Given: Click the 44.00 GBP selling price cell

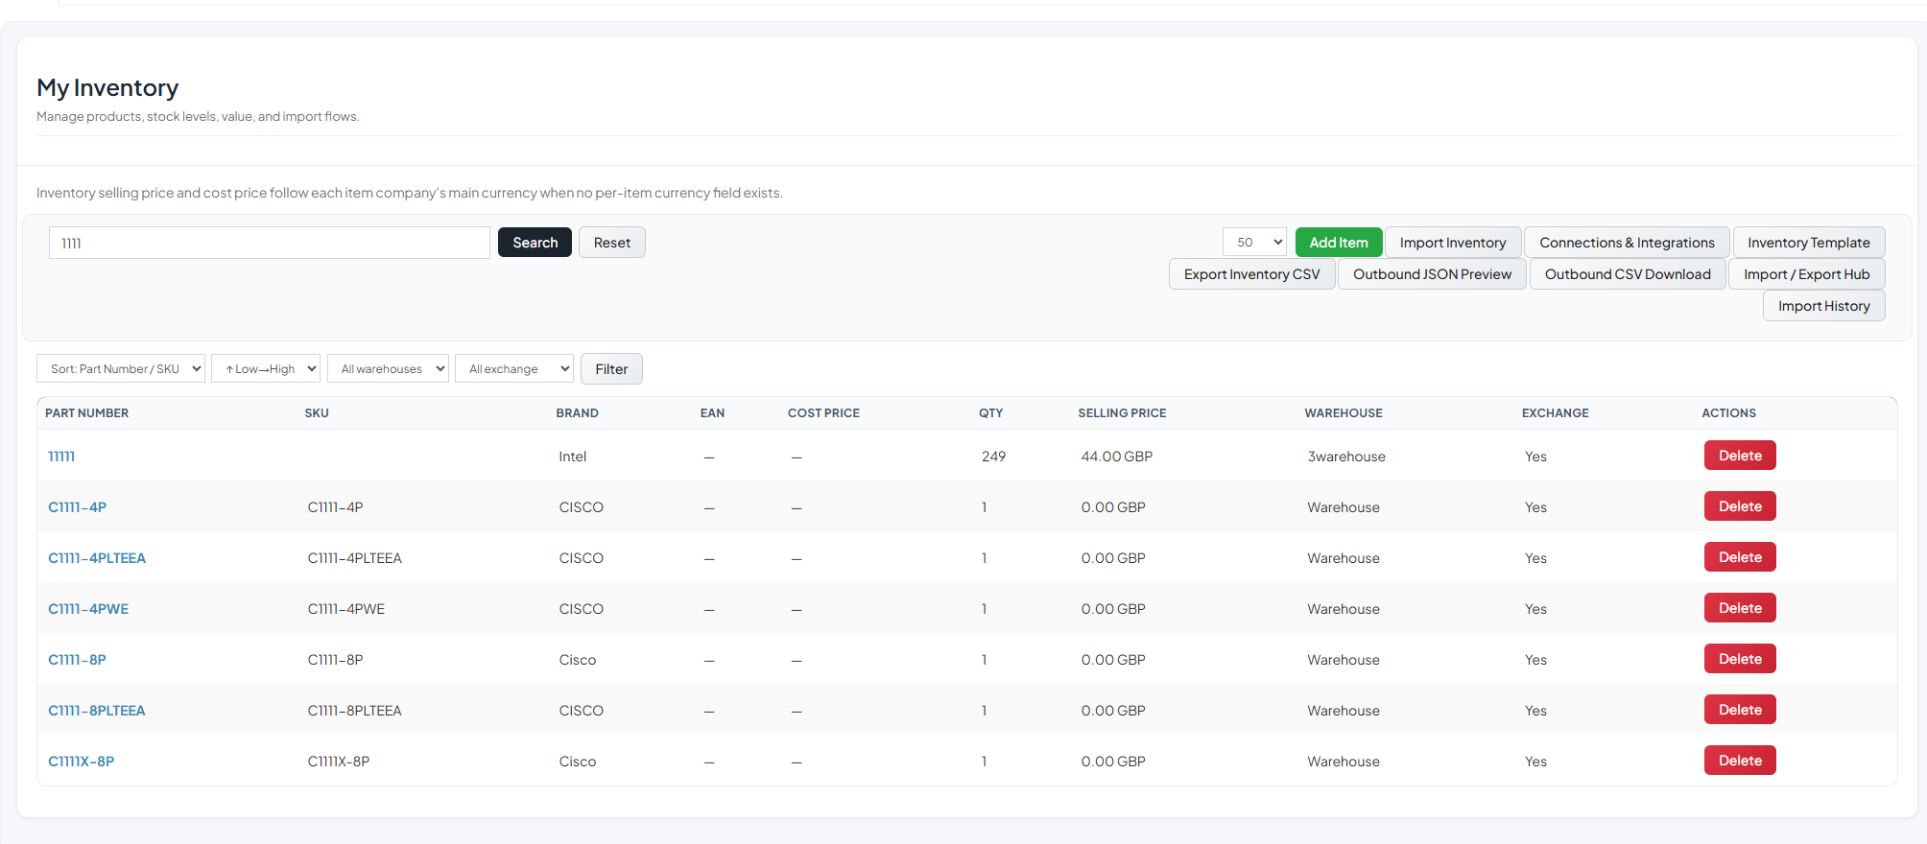Looking at the screenshot, I should coord(1117,457).
